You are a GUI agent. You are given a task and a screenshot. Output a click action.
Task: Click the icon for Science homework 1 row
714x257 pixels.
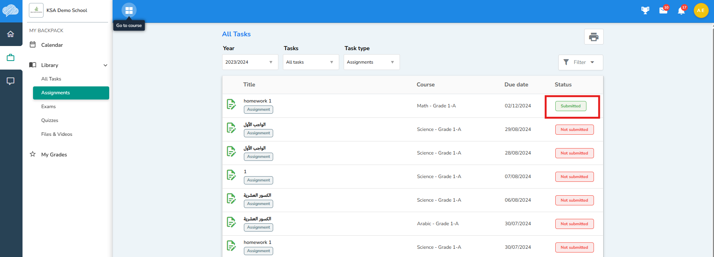pos(231,246)
